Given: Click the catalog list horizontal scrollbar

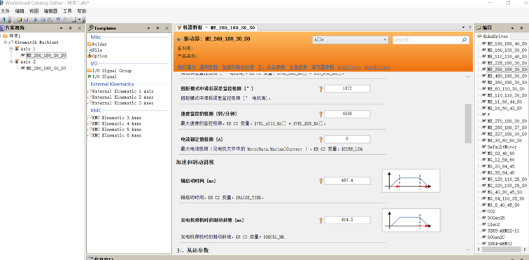Looking at the screenshot, I should [500, 249].
